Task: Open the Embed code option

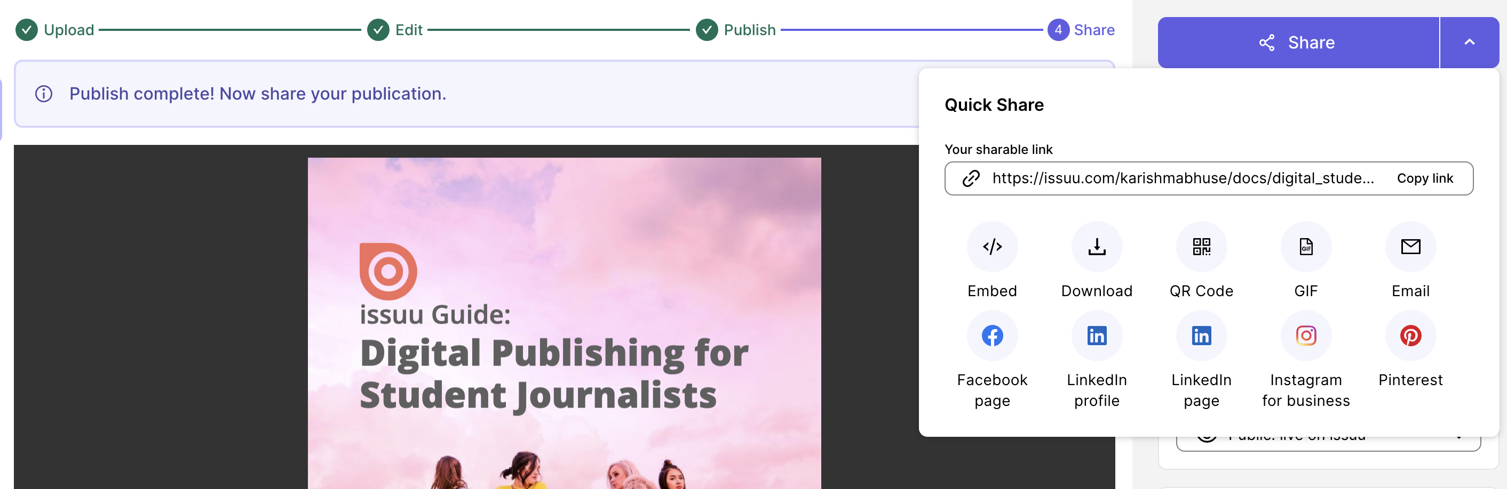Action: 992,247
